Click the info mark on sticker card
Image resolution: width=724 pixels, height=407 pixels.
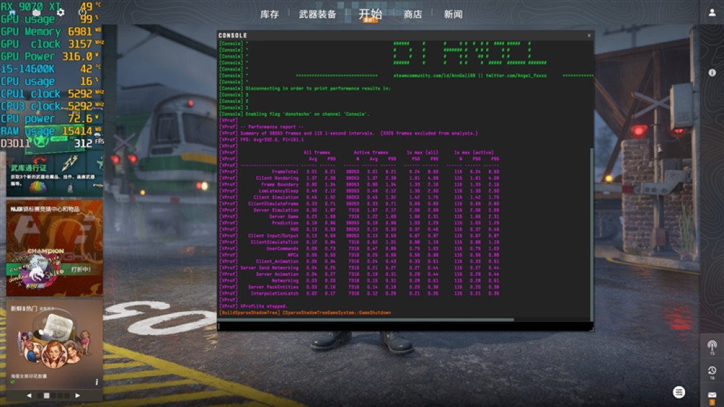click(x=97, y=382)
